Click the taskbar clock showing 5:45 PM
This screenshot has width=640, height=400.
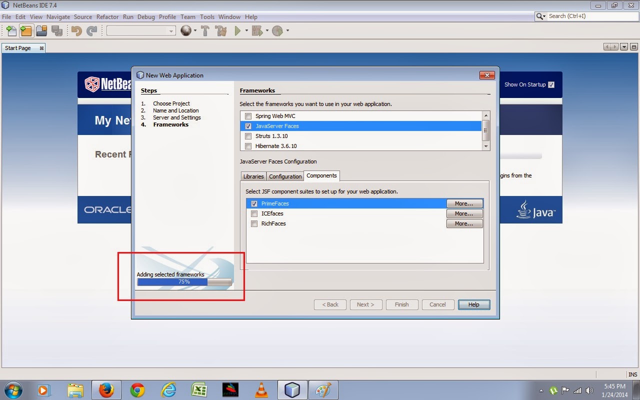pos(614,390)
